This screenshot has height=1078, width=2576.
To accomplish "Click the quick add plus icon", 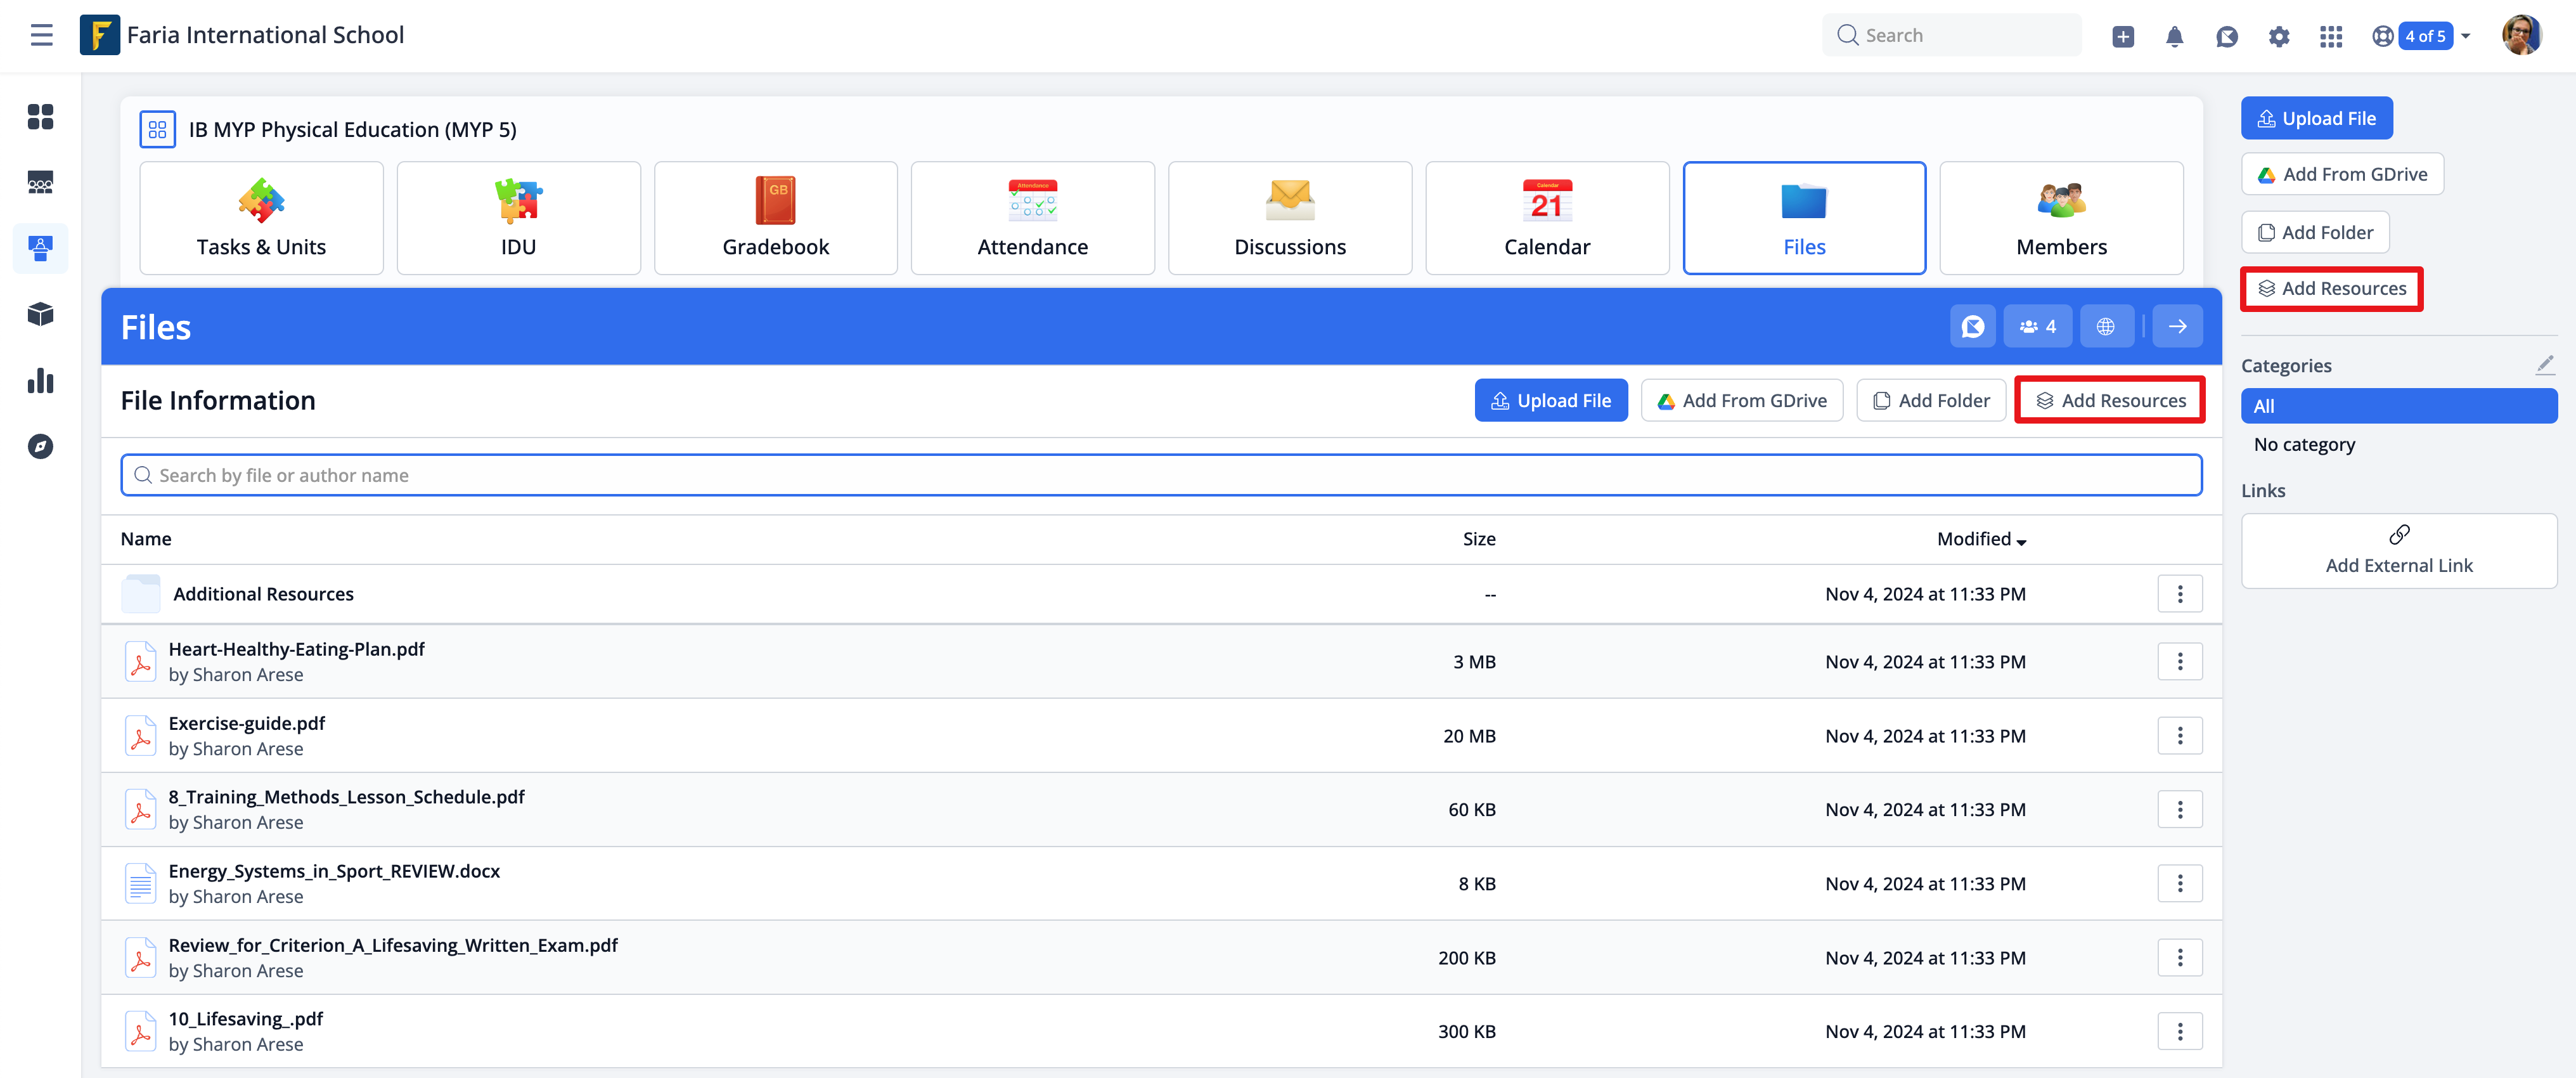I will click(x=2122, y=37).
